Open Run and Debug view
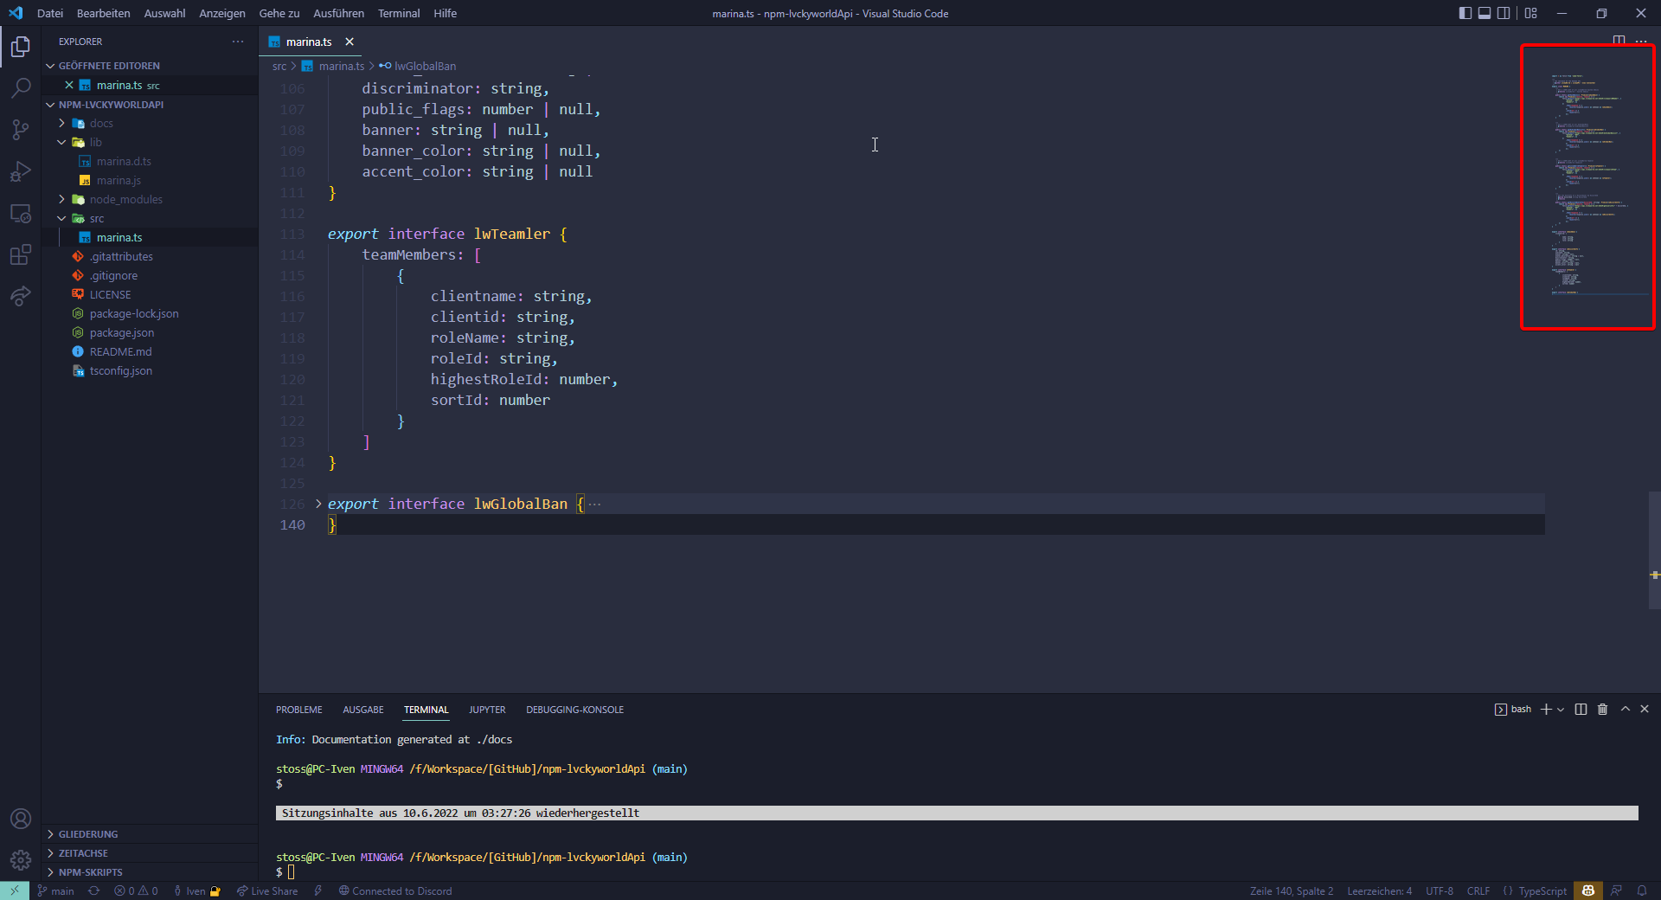Screen dimensions: 1661x900 (21, 171)
